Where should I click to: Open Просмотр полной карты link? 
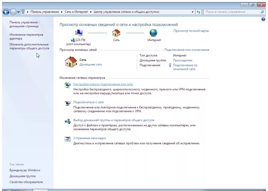coord(191,31)
